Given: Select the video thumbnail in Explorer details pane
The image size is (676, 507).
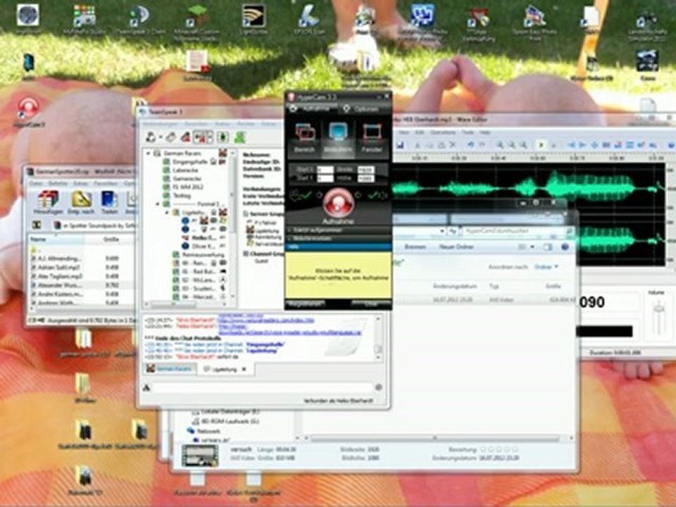Looking at the screenshot, I should click(x=200, y=456).
